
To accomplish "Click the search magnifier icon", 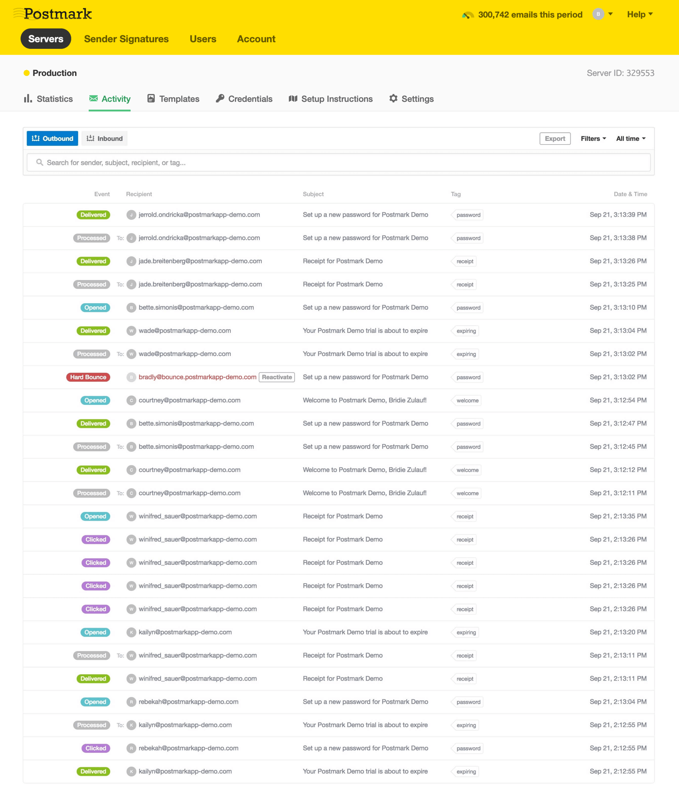I will (x=40, y=163).
